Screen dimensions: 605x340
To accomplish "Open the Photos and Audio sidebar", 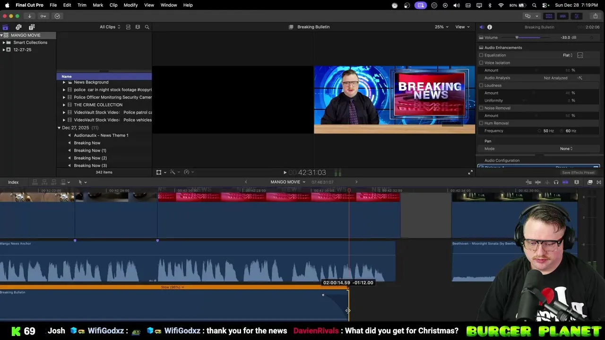I will pyautogui.click(x=18, y=27).
